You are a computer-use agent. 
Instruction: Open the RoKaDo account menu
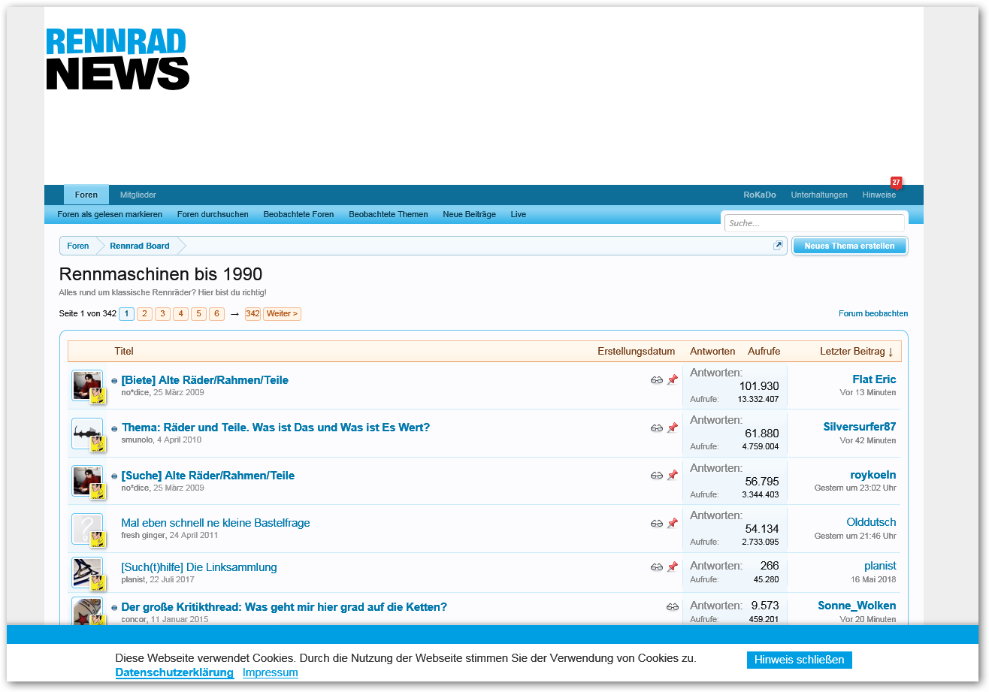click(759, 195)
